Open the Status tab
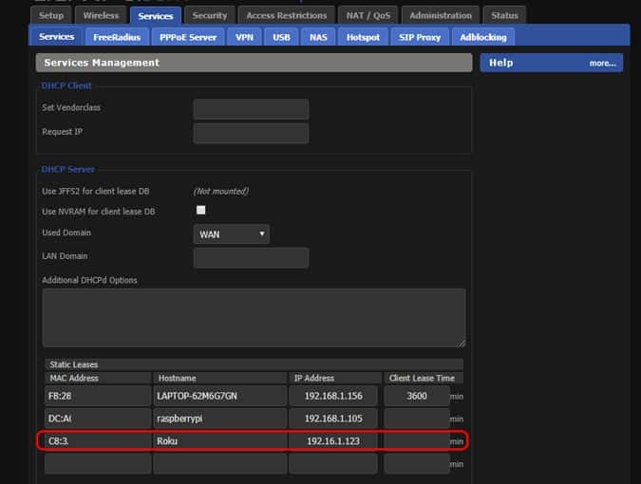This screenshot has height=484, width=641. [x=505, y=15]
